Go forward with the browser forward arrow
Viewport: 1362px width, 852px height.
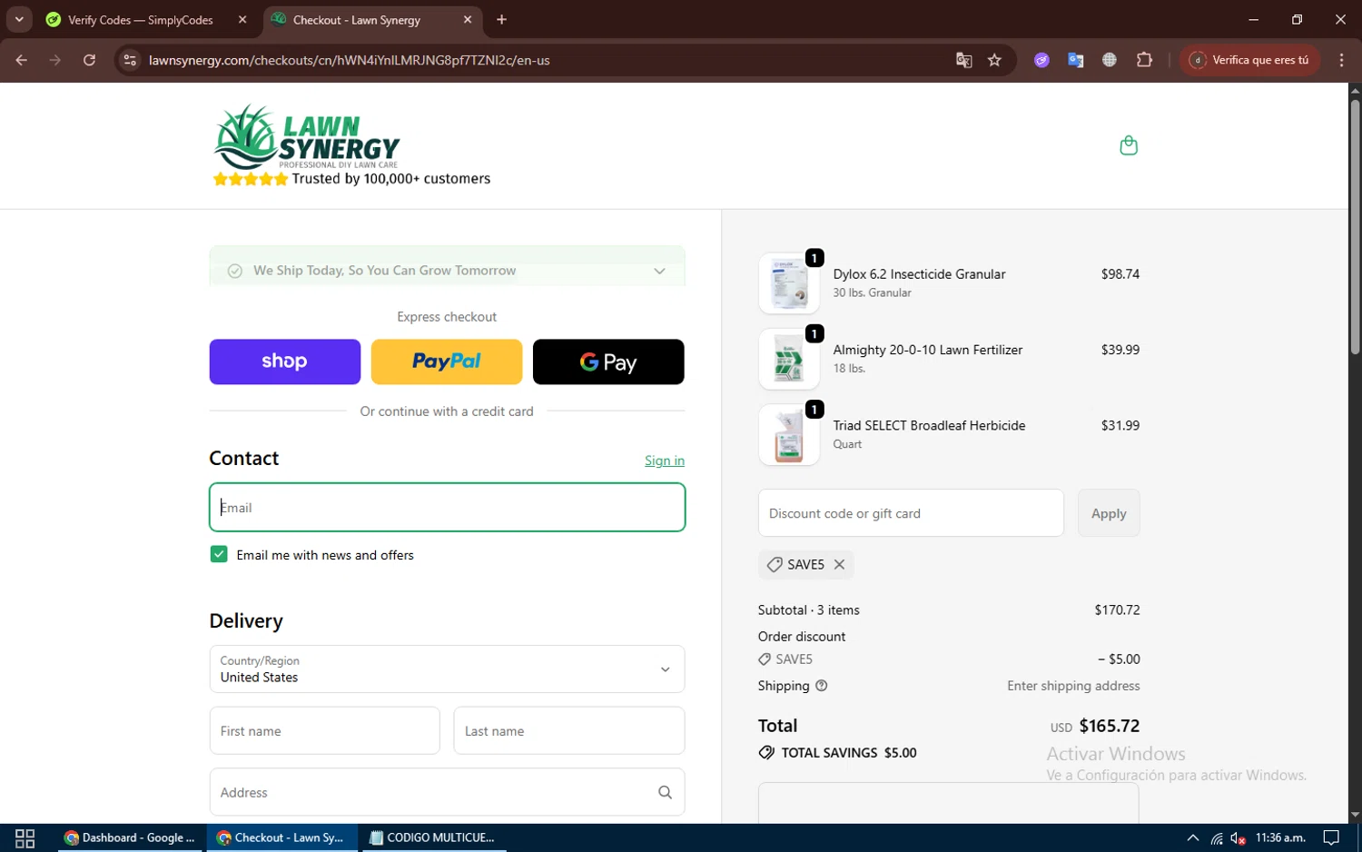[x=55, y=60]
